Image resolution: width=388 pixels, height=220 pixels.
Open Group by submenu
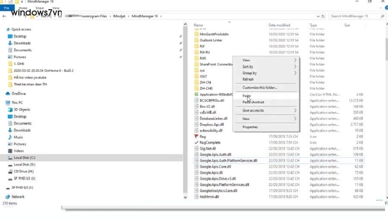266,73
